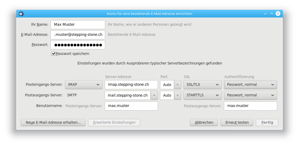
Task: Expand the outgoing server port dropdown arrow
Action: click(x=178, y=95)
